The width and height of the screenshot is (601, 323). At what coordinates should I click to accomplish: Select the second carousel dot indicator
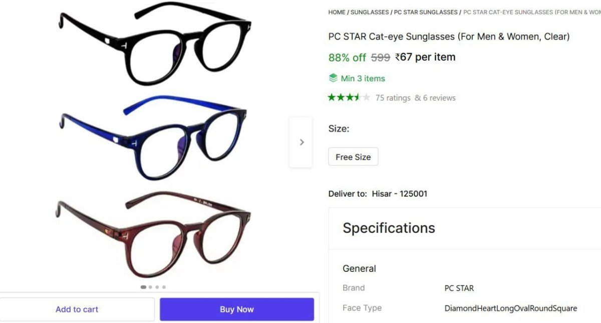(x=150, y=287)
